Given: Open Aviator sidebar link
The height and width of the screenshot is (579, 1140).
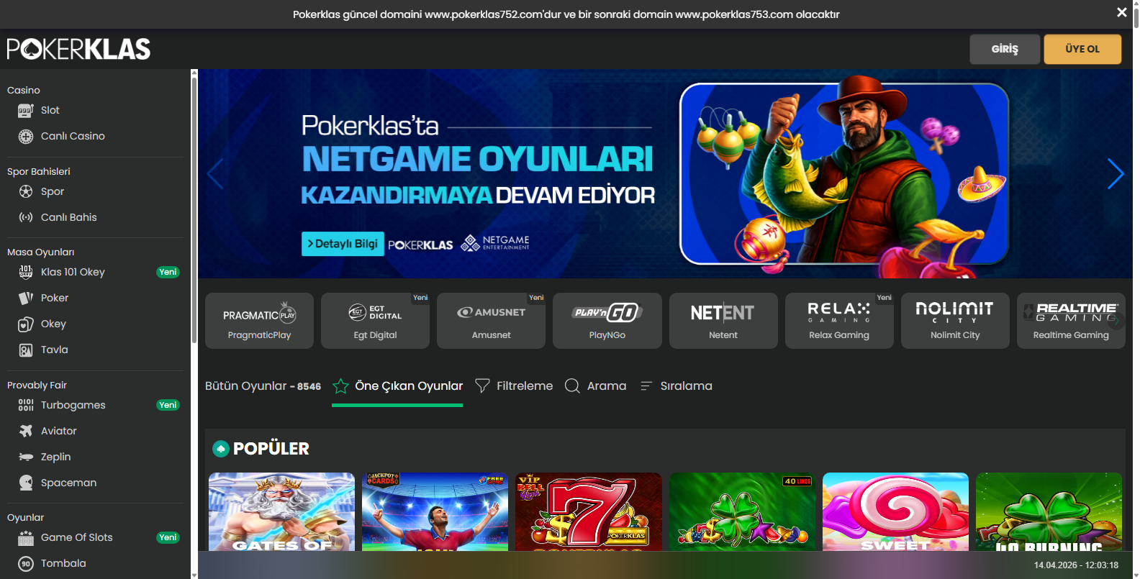Looking at the screenshot, I should coord(58,431).
